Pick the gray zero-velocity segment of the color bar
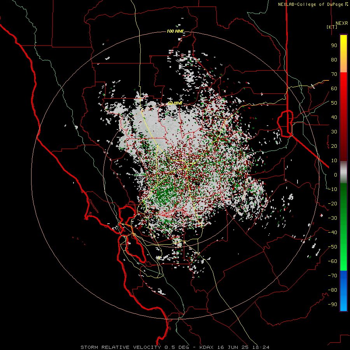 (x=343, y=172)
